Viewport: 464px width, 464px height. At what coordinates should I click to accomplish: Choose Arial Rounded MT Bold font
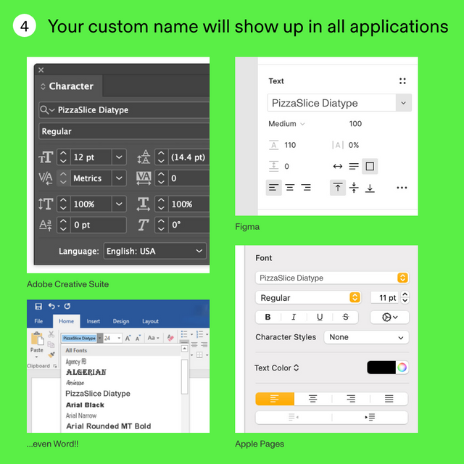pos(108,426)
